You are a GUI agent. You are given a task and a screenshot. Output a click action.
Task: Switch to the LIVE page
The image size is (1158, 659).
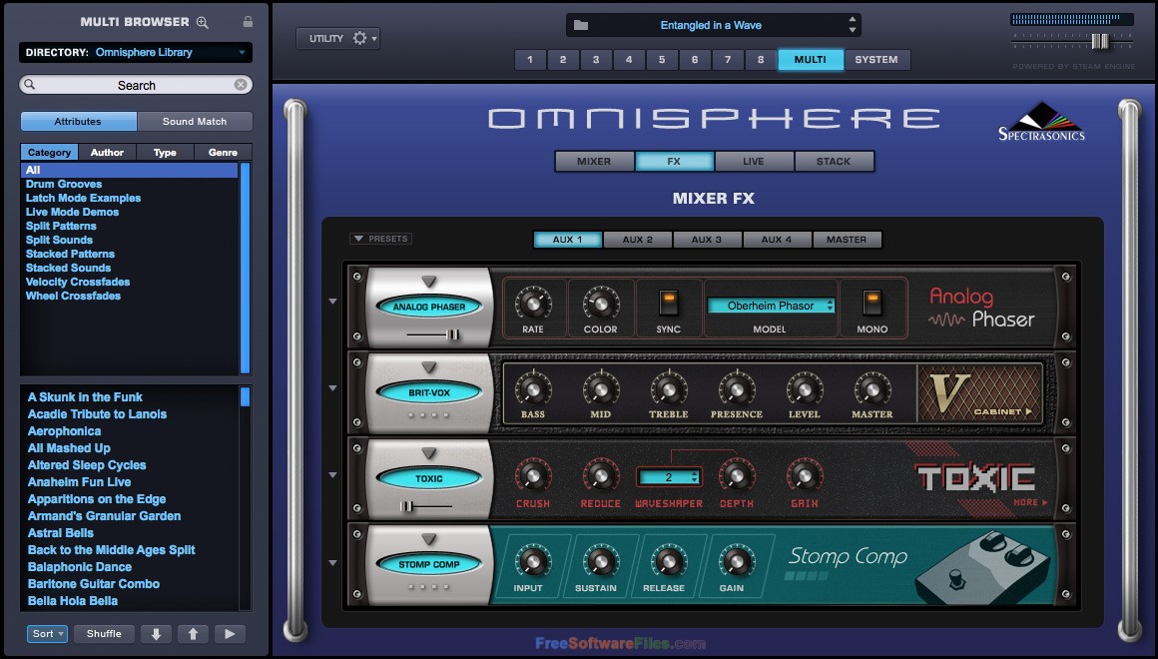pos(754,161)
